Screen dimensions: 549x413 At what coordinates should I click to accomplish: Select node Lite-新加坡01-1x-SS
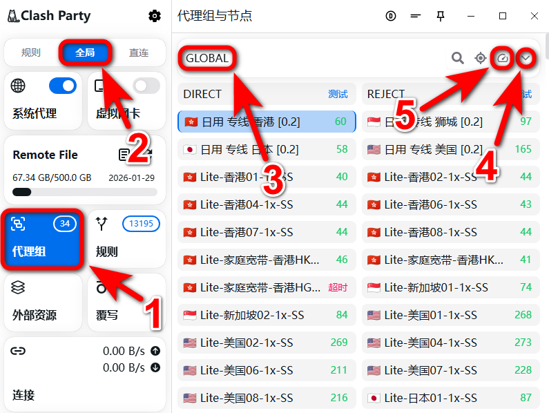coord(451,287)
